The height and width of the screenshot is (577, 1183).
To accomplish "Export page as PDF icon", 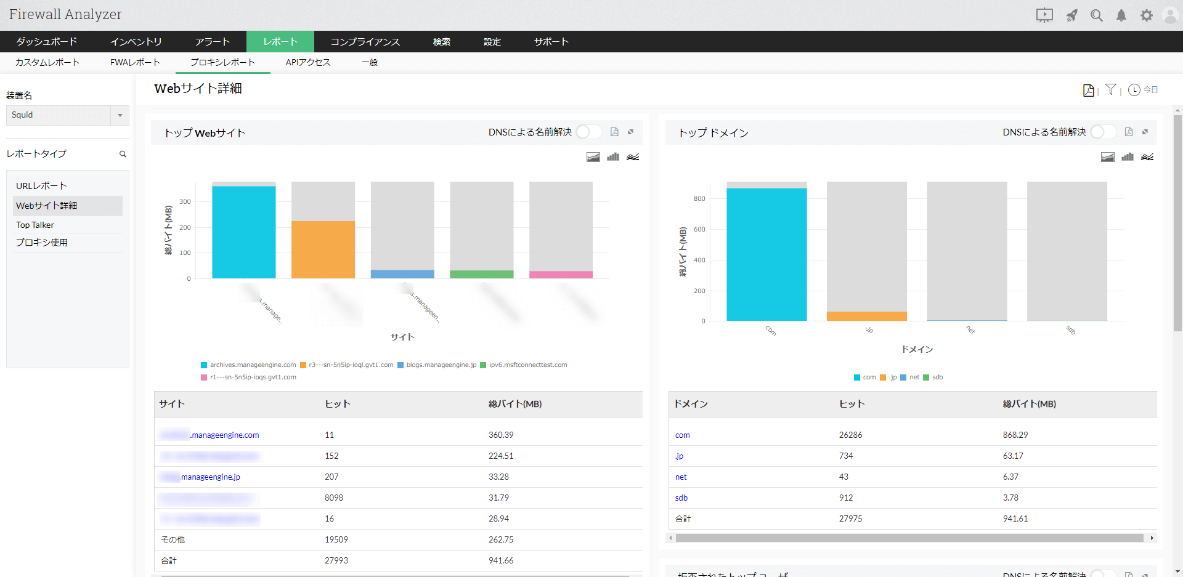I will [1088, 91].
